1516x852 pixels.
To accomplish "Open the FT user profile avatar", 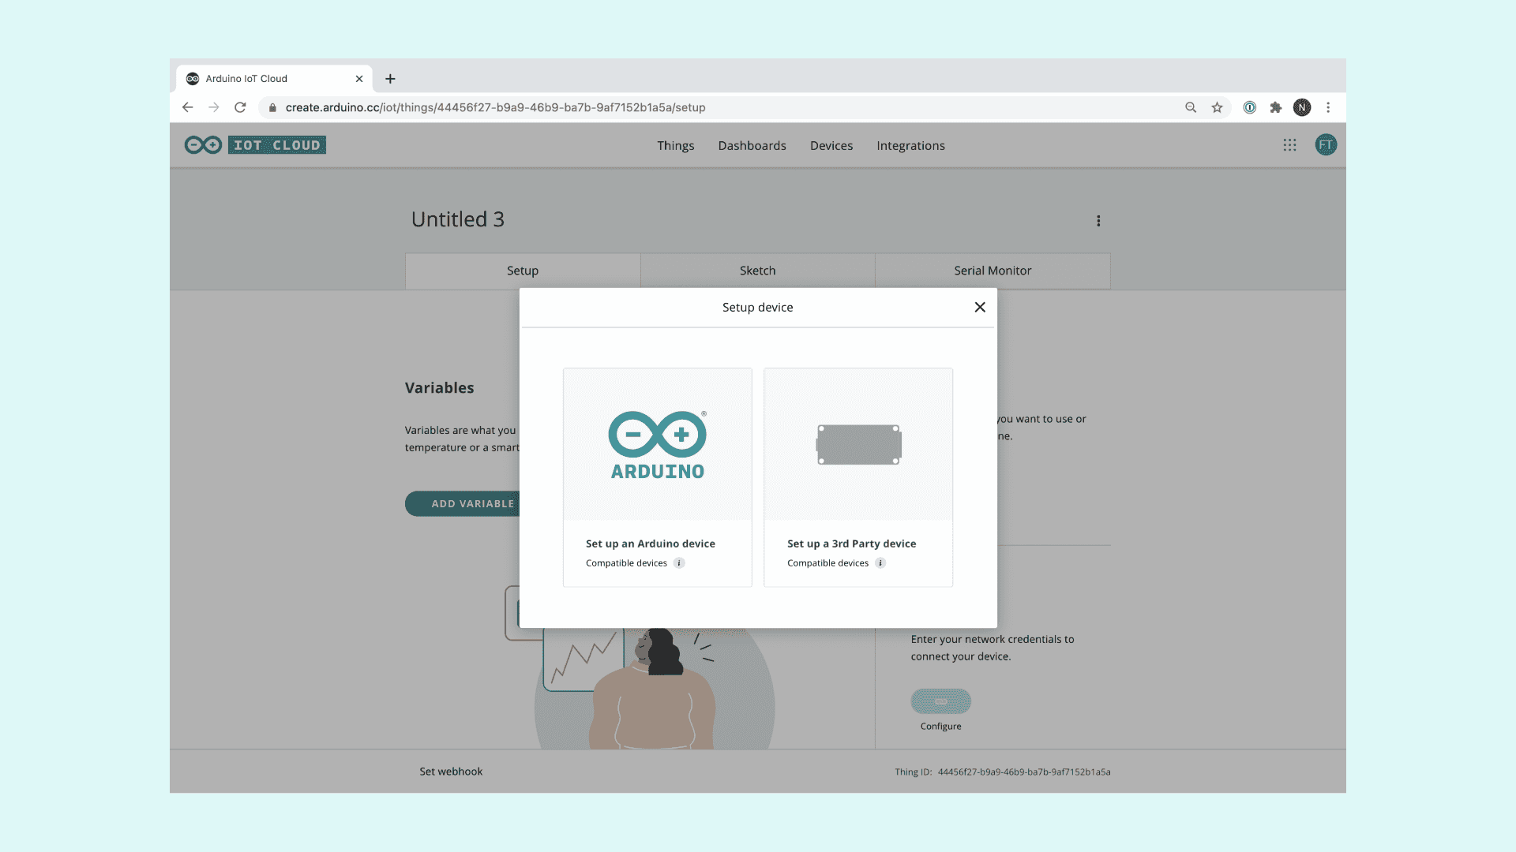I will (1326, 145).
